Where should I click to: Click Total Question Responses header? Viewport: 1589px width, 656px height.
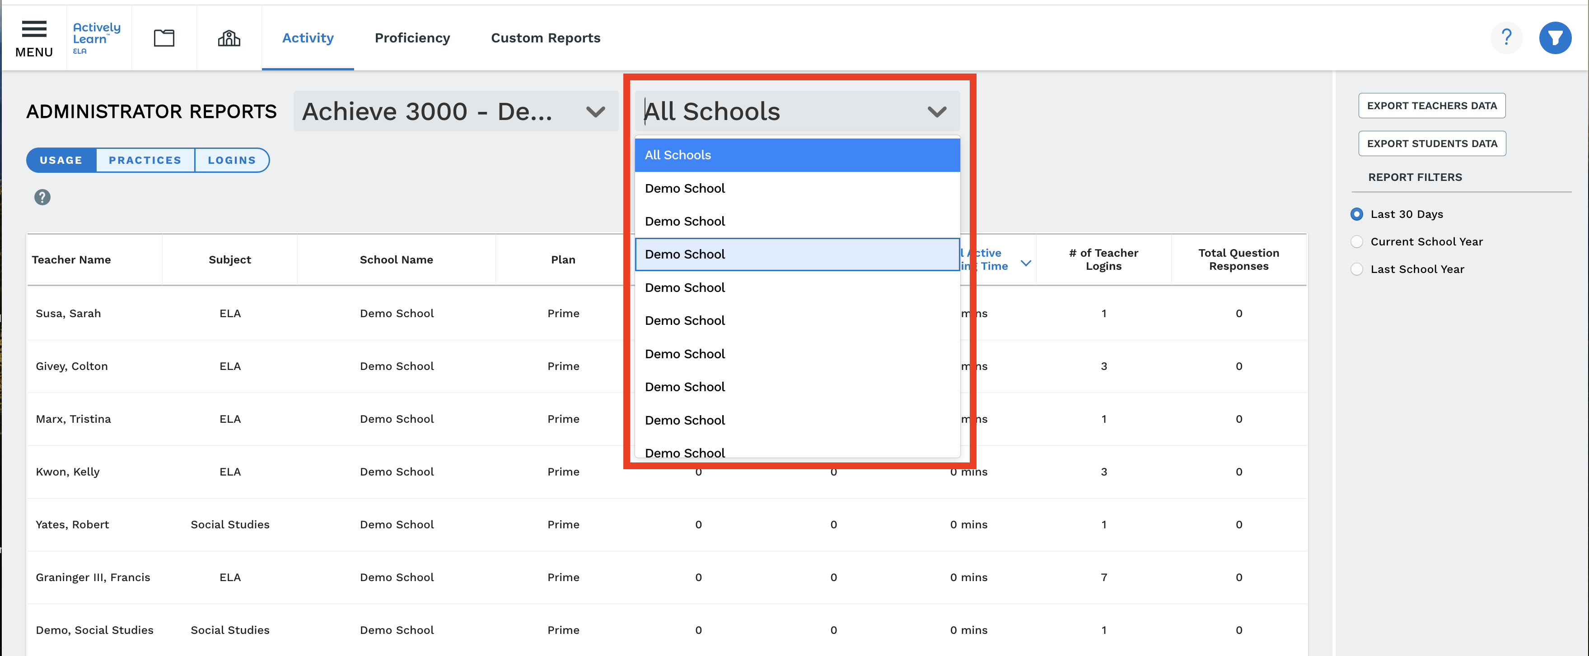tap(1238, 259)
